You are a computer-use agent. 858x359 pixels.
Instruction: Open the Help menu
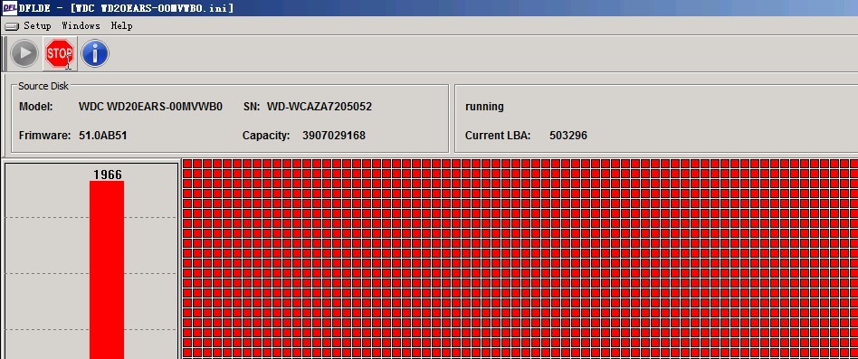pos(121,25)
